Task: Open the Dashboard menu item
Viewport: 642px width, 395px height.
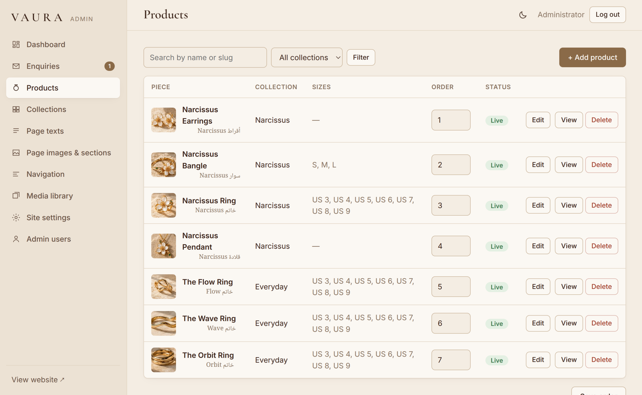Action: click(63, 45)
